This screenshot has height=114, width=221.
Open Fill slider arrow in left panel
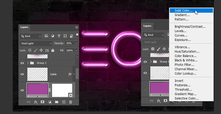click(x=76, y=50)
